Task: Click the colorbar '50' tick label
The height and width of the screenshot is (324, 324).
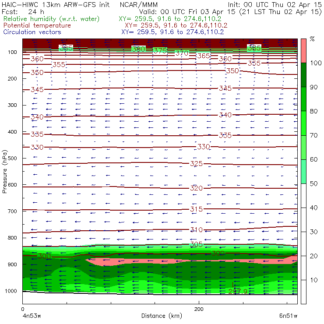Action: click(313, 183)
